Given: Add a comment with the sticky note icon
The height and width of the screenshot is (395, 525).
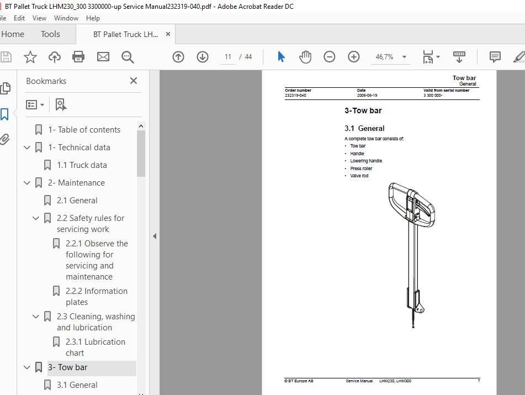Looking at the screenshot, I should (x=495, y=56).
